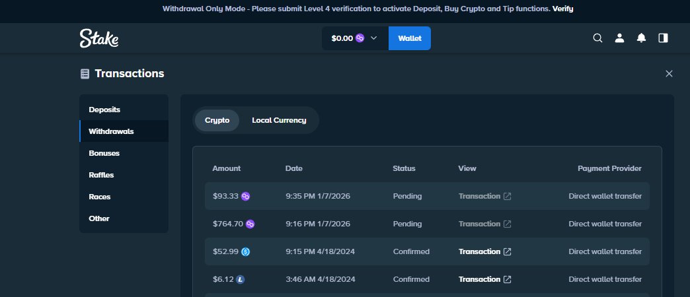This screenshot has height=297, width=690.
Task: Click the date 3:46 AM 4/18/2024
Action: point(320,279)
